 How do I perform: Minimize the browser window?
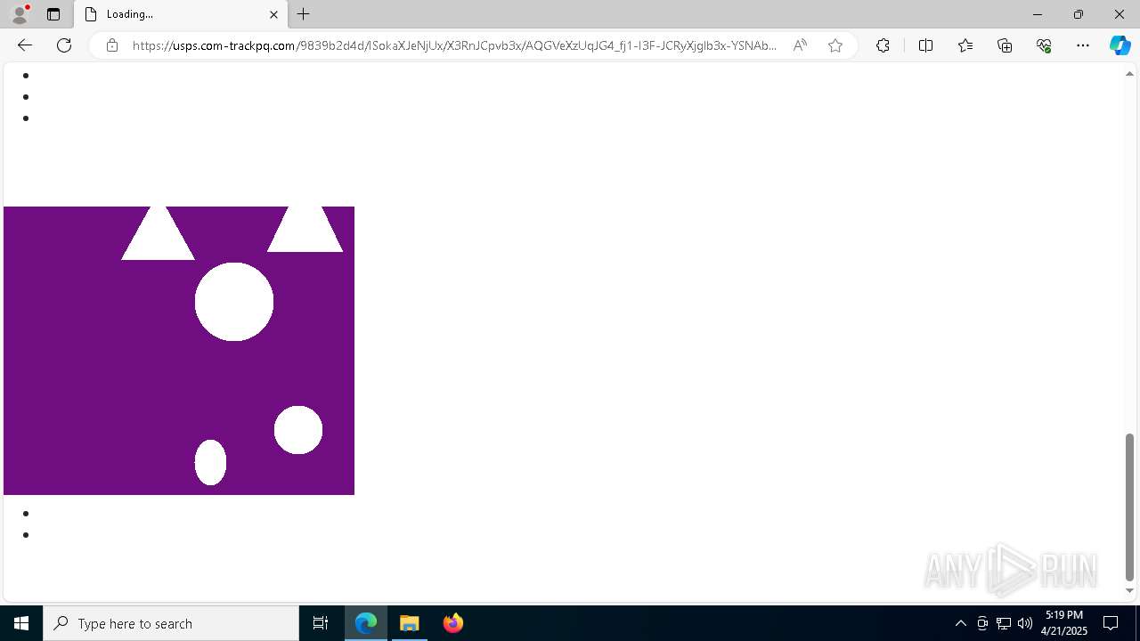tap(1037, 14)
